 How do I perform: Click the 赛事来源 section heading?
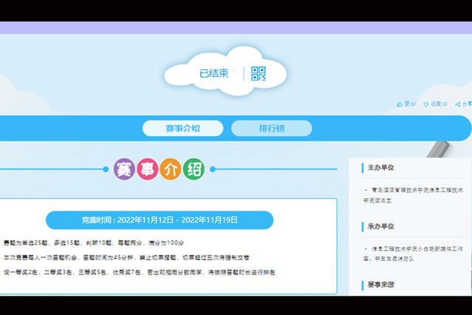click(381, 285)
